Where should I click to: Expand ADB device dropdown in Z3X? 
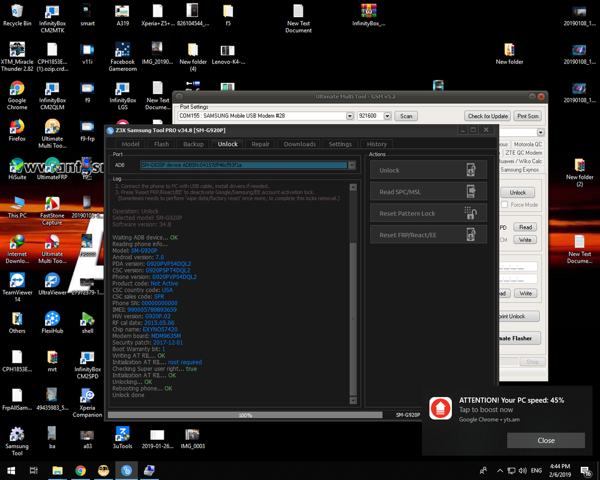[x=351, y=165]
